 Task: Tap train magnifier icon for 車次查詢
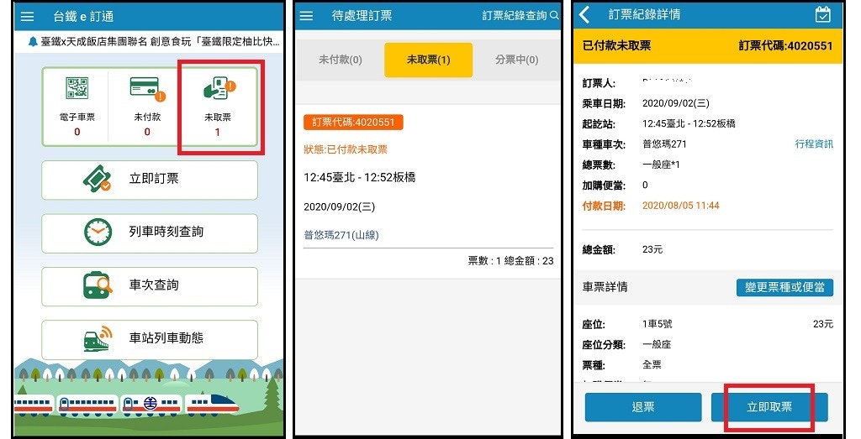[98, 285]
